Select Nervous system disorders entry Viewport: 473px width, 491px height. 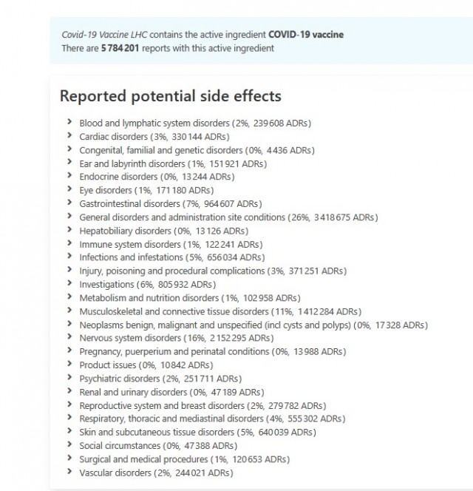[x=174, y=338]
